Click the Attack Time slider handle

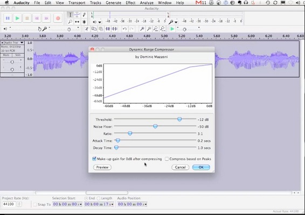tap(117, 140)
